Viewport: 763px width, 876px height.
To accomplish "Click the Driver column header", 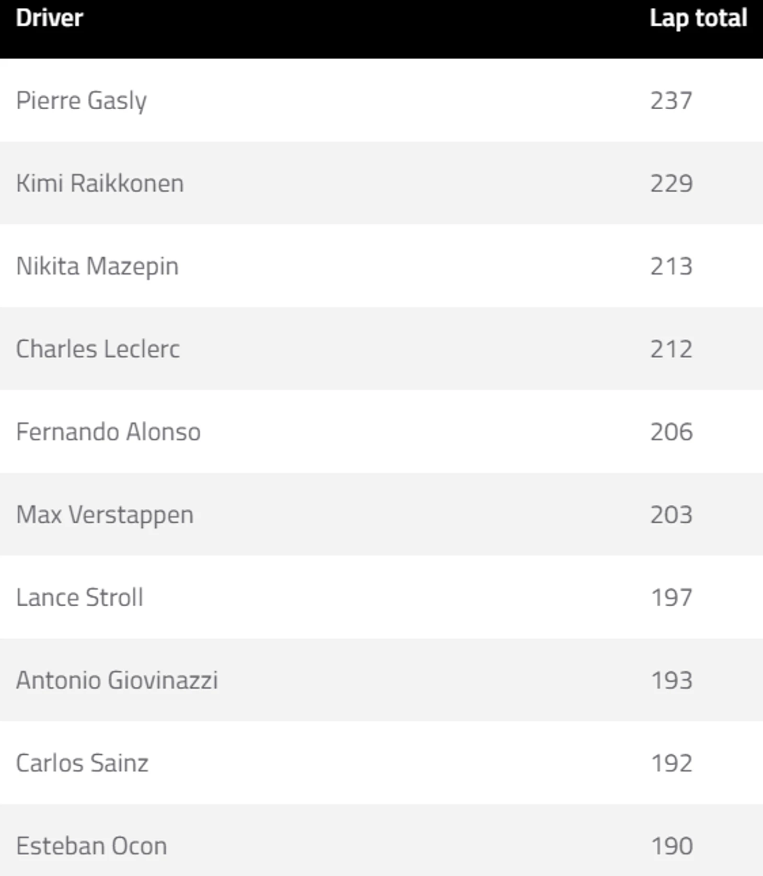I will tap(50, 18).
